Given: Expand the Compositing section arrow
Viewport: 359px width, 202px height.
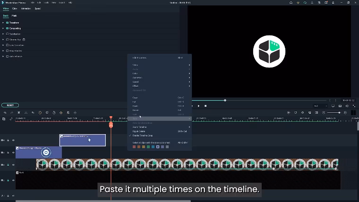Looking at the screenshot, I should click(x=3, y=28).
